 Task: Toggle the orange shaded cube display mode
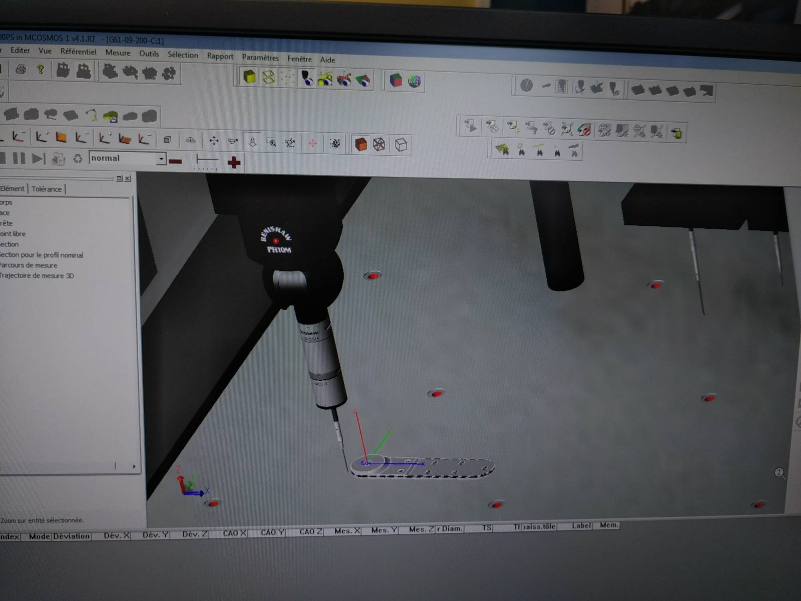click(x=360, y=144)
